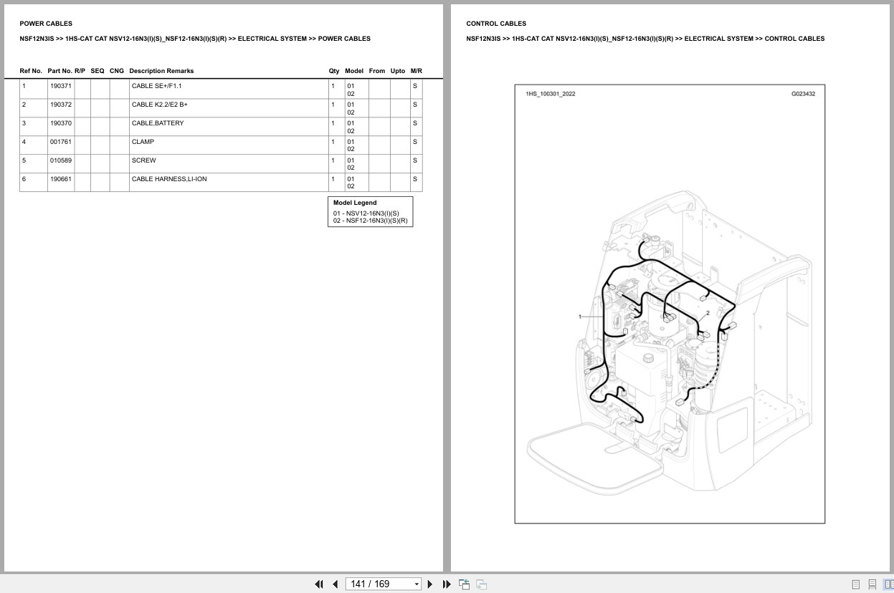Click the M/R column header
The height and width of the screenshot is (593, 894).
point(417,71)
